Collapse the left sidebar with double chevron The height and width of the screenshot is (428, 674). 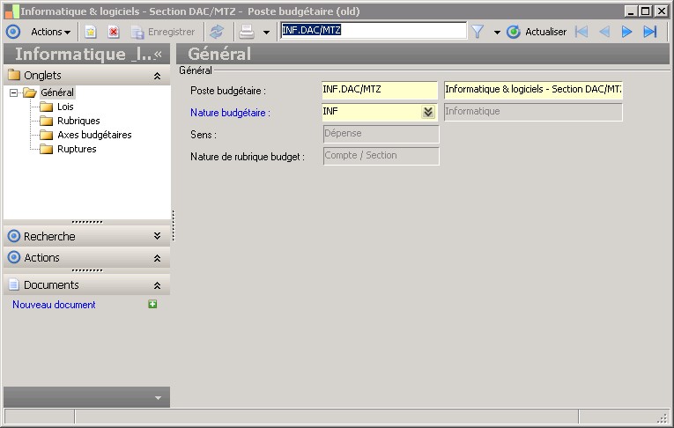coord(159,54)
